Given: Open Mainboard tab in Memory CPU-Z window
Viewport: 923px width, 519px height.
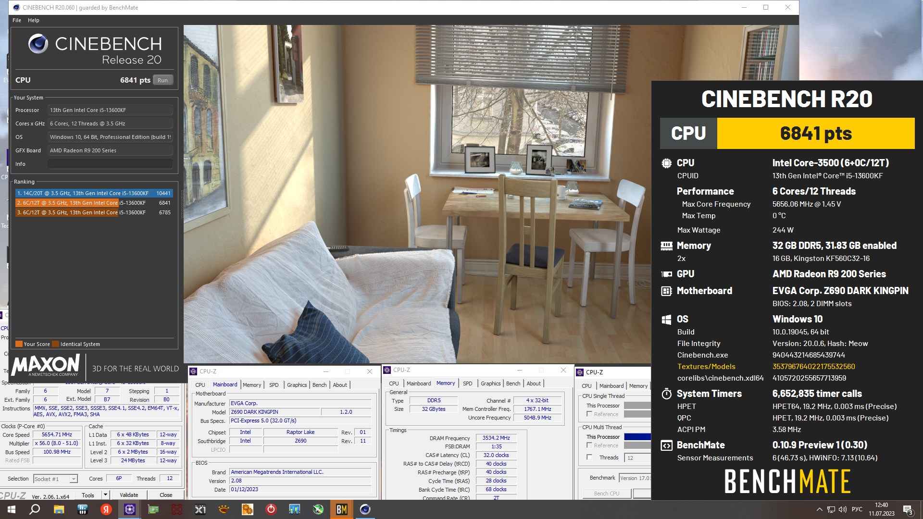Looking at the screenshot, I should 419,383.
